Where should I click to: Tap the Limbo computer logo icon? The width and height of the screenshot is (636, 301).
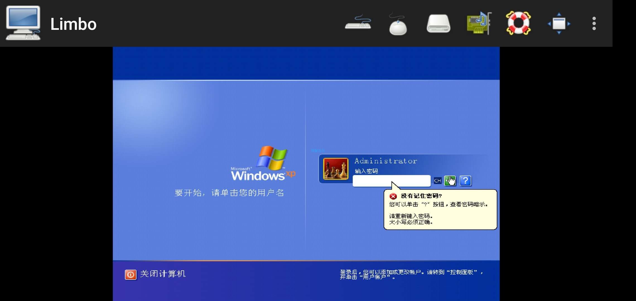point(23,23)
